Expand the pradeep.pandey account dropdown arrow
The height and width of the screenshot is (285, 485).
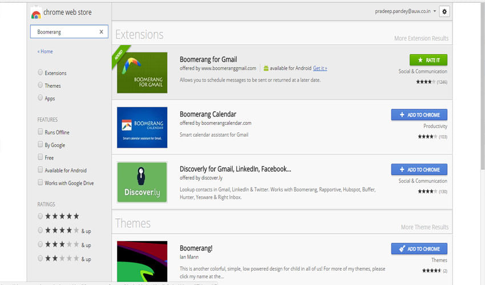tap(435, 11)
